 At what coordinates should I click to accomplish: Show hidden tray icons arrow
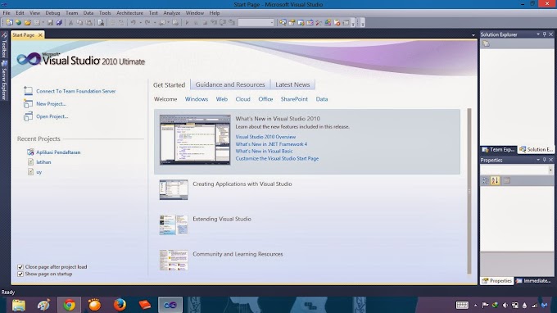[476, 305]
